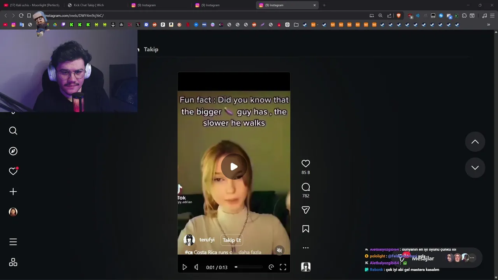Open the reel's three-dot more options

[x=306, y=248]
